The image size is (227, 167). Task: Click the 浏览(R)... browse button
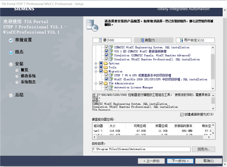(x=204, y=149)
